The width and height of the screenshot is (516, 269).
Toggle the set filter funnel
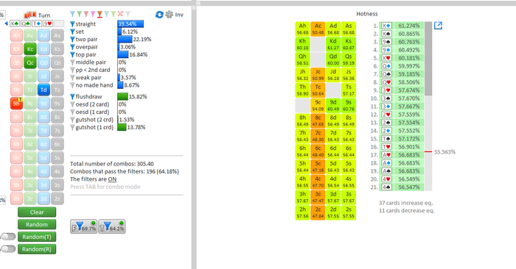tap(72, 32)
